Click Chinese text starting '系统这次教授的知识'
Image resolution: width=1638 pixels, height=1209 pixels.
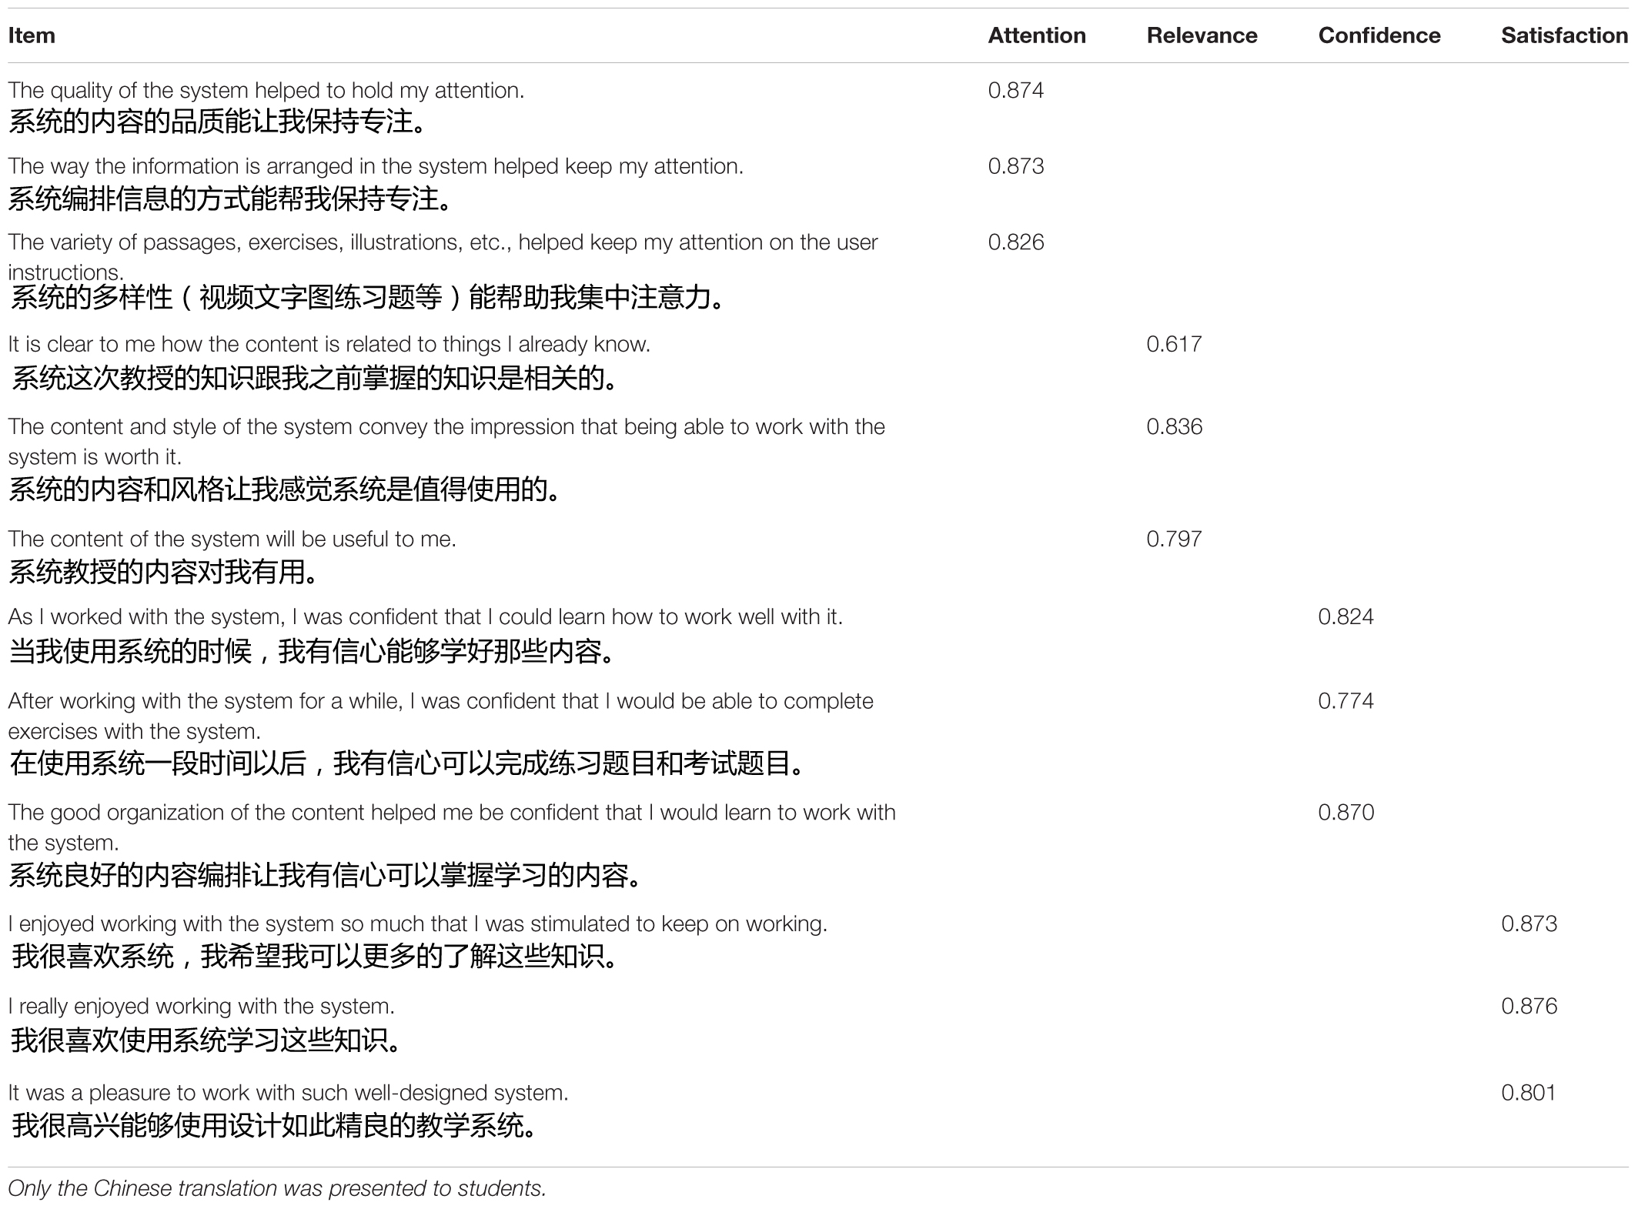[x=315, y=378]
